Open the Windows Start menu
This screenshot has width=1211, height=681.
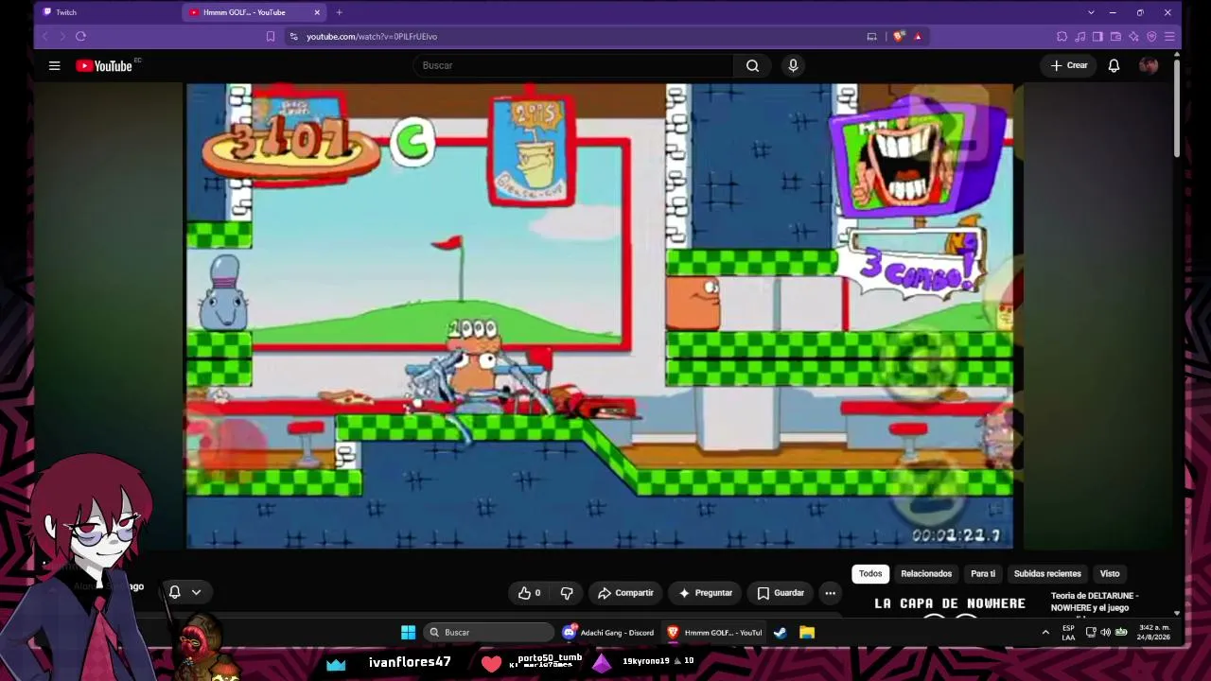[x=408, y=633]
